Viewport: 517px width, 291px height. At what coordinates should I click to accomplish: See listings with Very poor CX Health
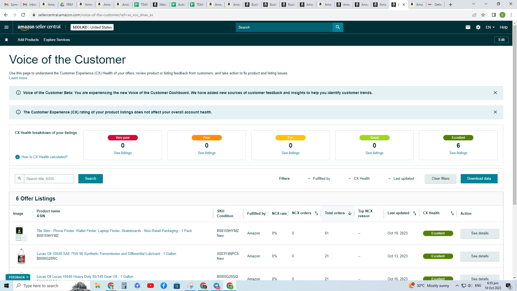[x=123, y=153]
